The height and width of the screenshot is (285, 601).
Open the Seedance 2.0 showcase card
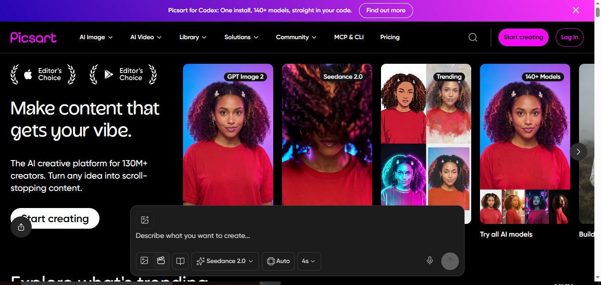[x=327, y=135]
